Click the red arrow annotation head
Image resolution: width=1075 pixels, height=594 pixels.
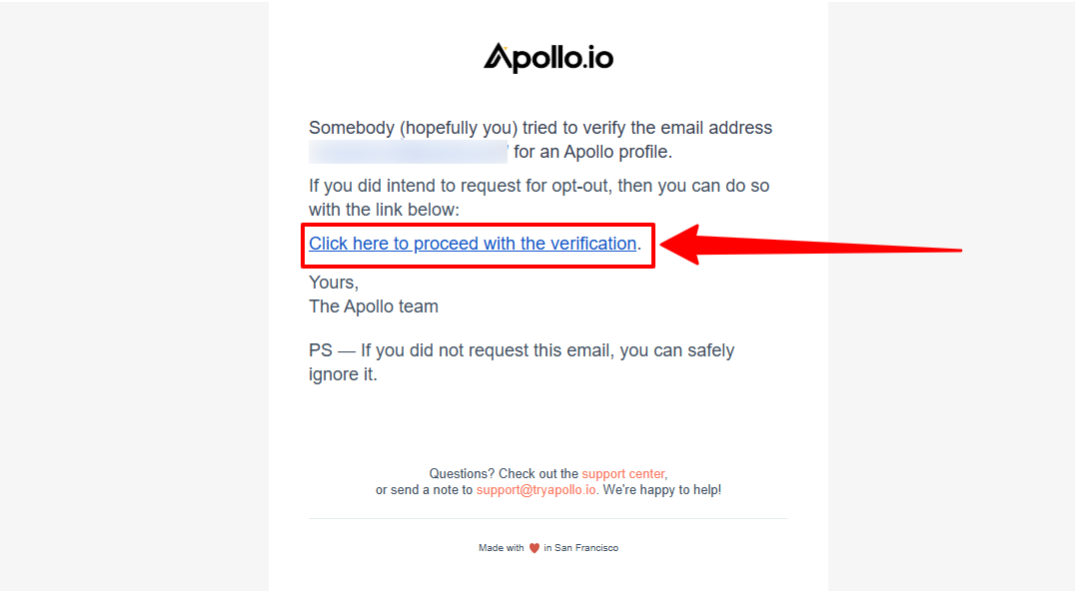[680, 245]
